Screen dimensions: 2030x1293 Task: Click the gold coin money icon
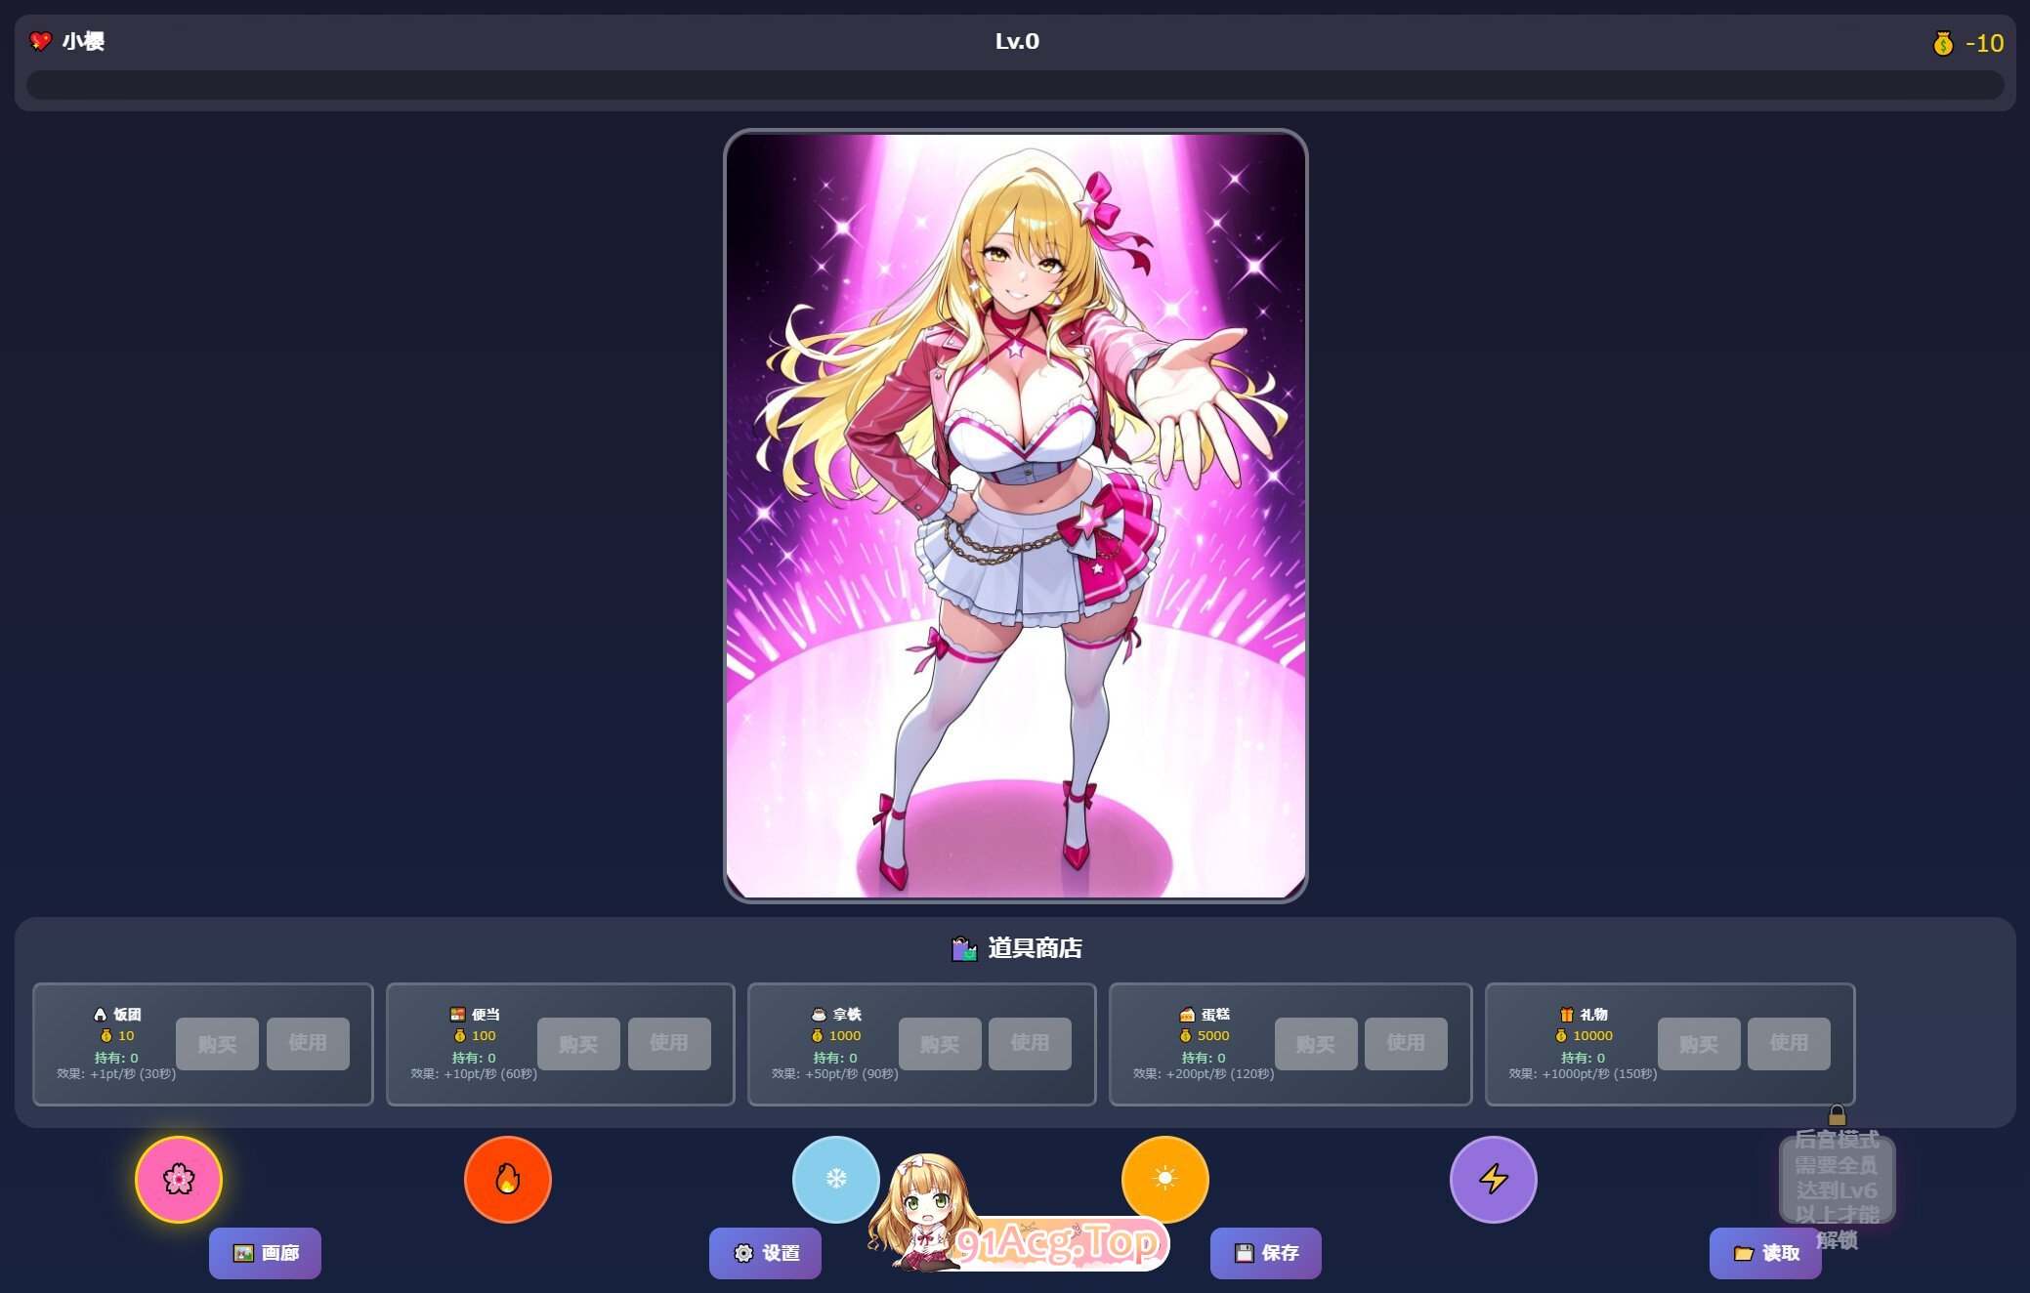1943,43
